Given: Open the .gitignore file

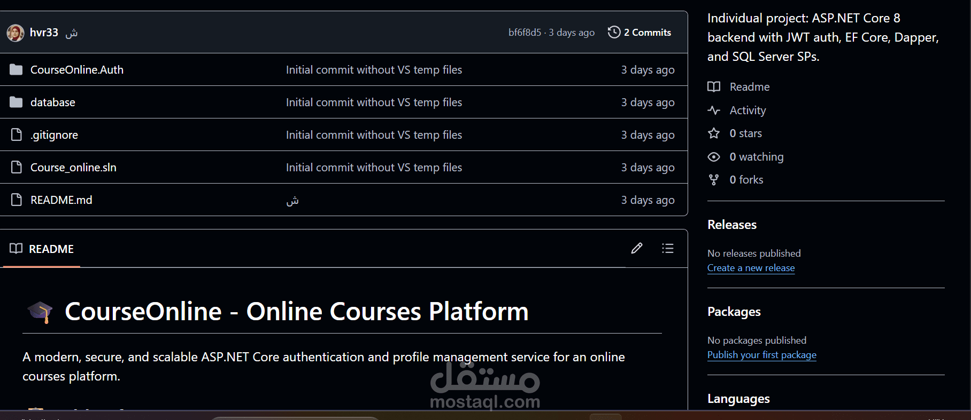Looking at the screenshot, I should [54, 135].
